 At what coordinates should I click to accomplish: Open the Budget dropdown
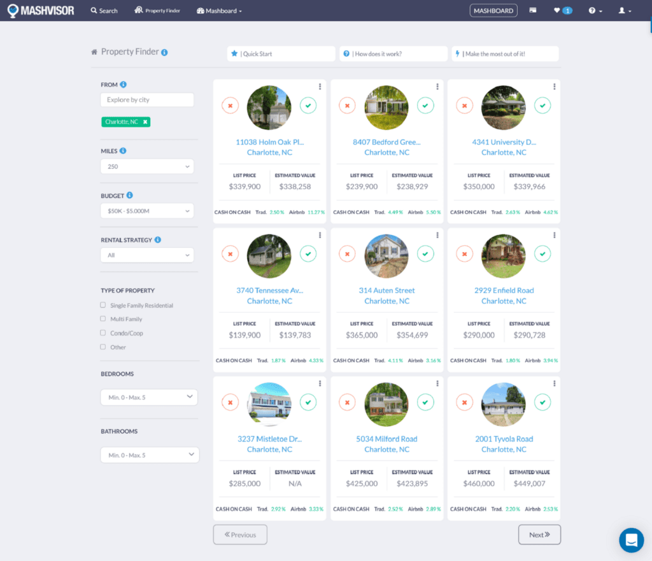click(x=147, y=211)
